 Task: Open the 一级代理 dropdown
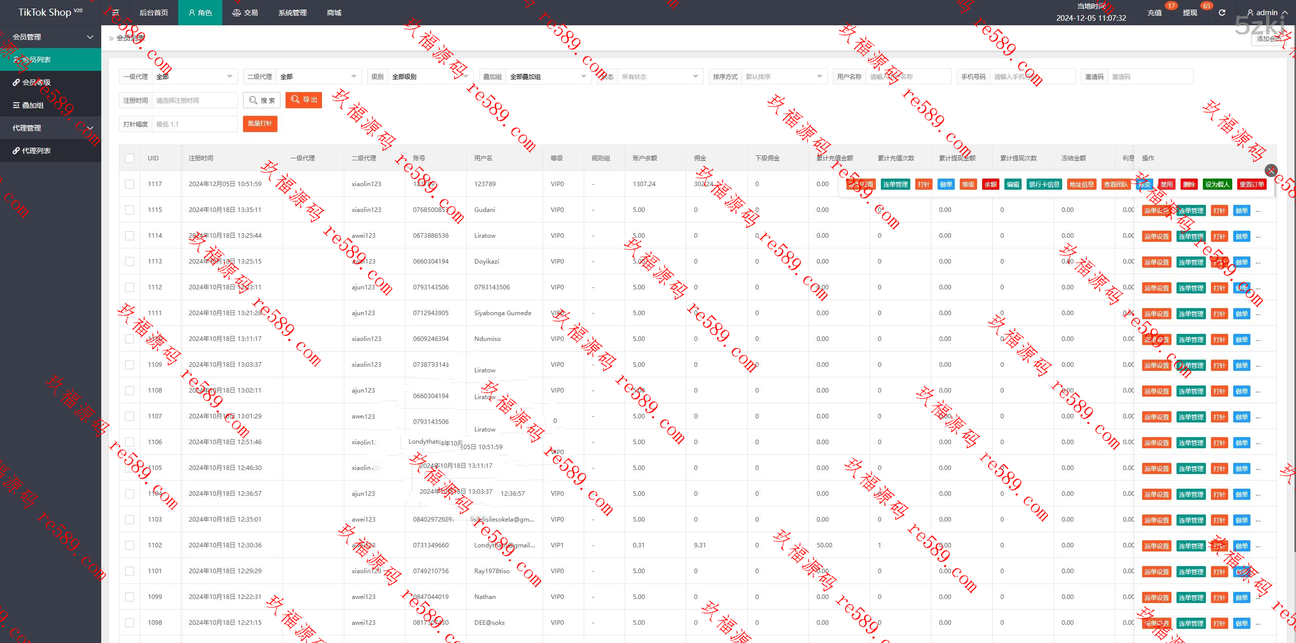[194, 77]
